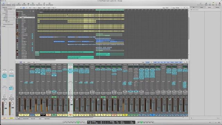222x125 pixels.
Task: Click Rewind in the transport
Action: pos(70,122)
